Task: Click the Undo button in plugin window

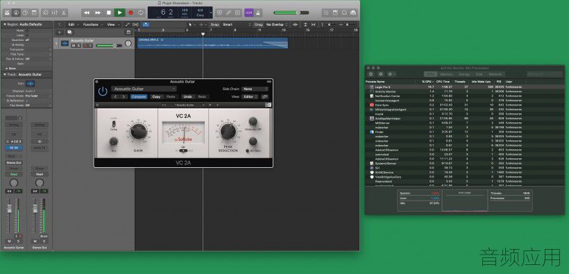Action: [187, 97]
